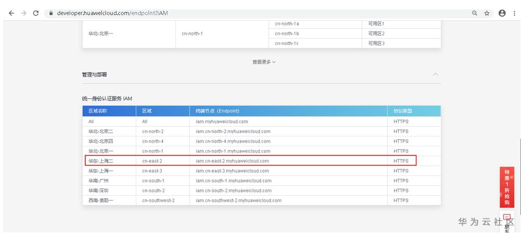
Task: Click the padlock icon in address bar
Action: (51, 13)
